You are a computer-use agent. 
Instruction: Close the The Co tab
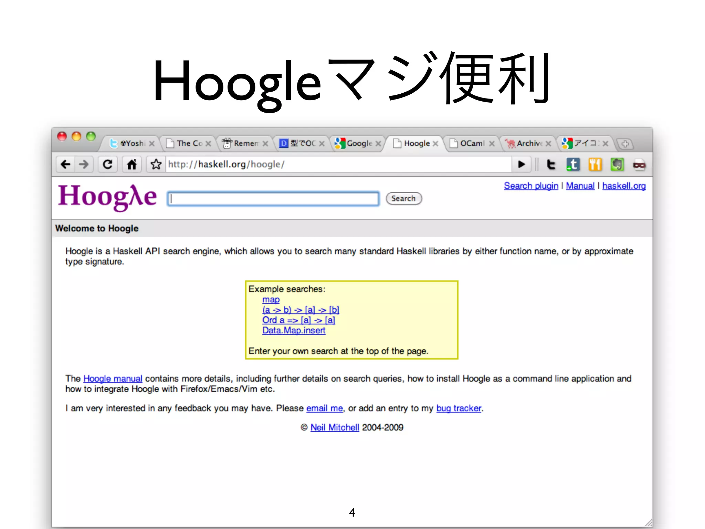point(208,144)
